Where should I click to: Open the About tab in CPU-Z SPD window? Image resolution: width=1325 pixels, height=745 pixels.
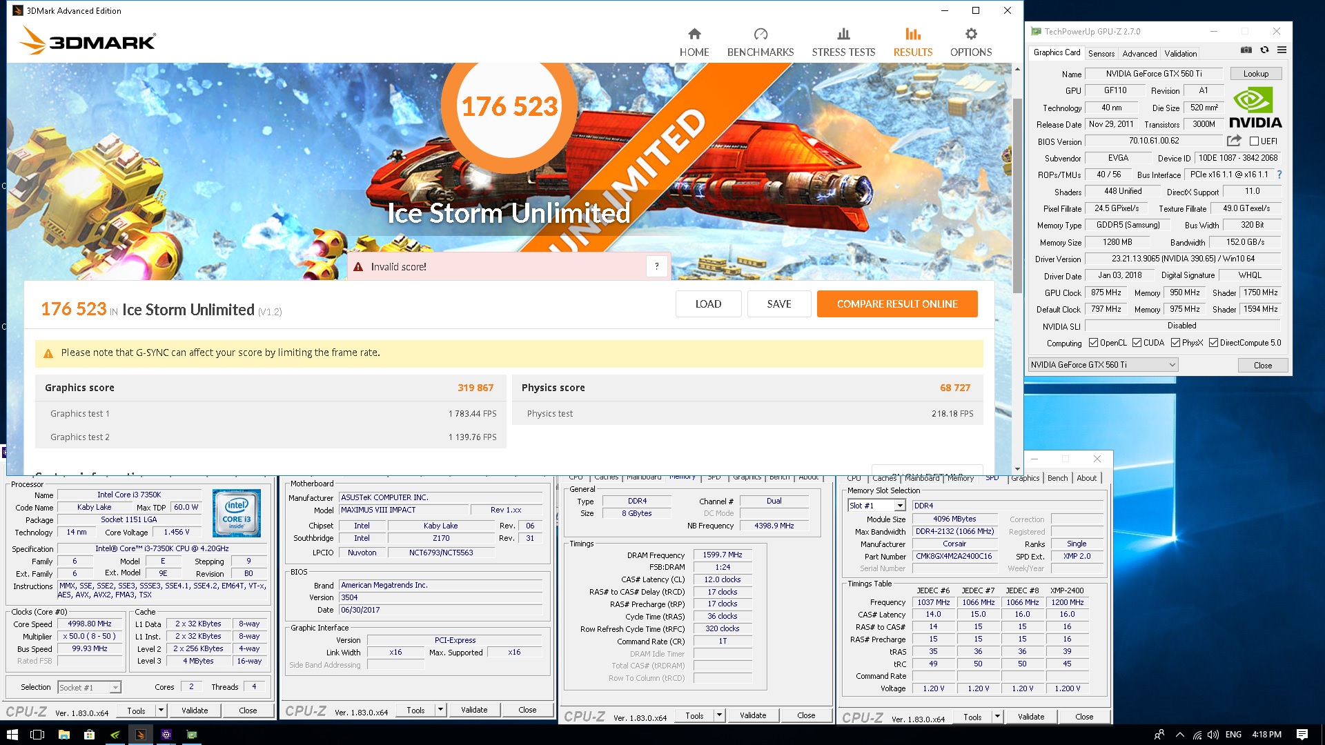point(1086,478)
